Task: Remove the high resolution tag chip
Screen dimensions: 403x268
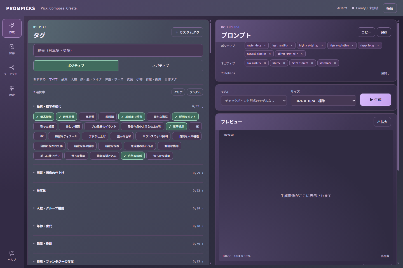Action: [353, 46]
